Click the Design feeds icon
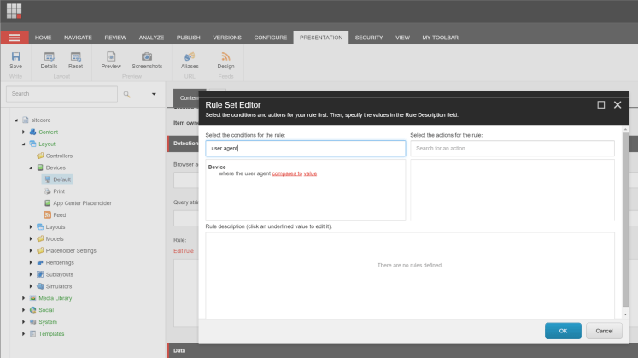Image resolution: width=638 pixels, height=358 pixels. [225, 56]
